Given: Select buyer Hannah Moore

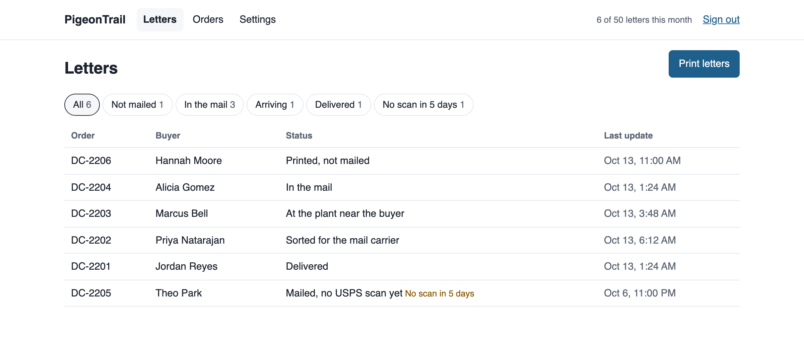Looking at the screenshot, I should click(x=189, y=161).
